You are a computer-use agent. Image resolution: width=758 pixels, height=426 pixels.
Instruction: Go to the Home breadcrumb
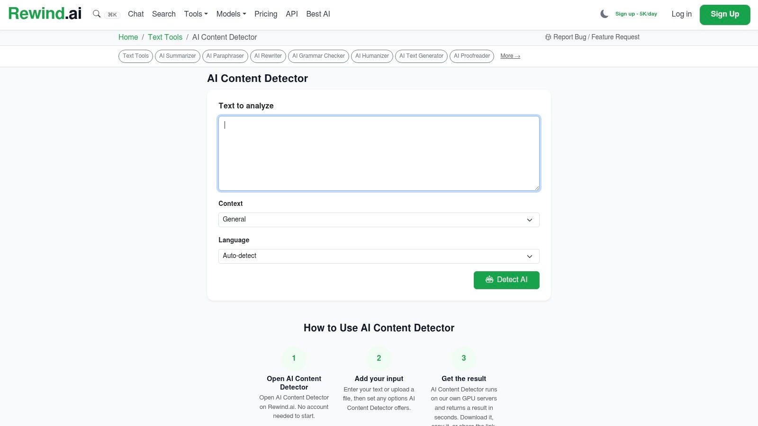(128, 37)
